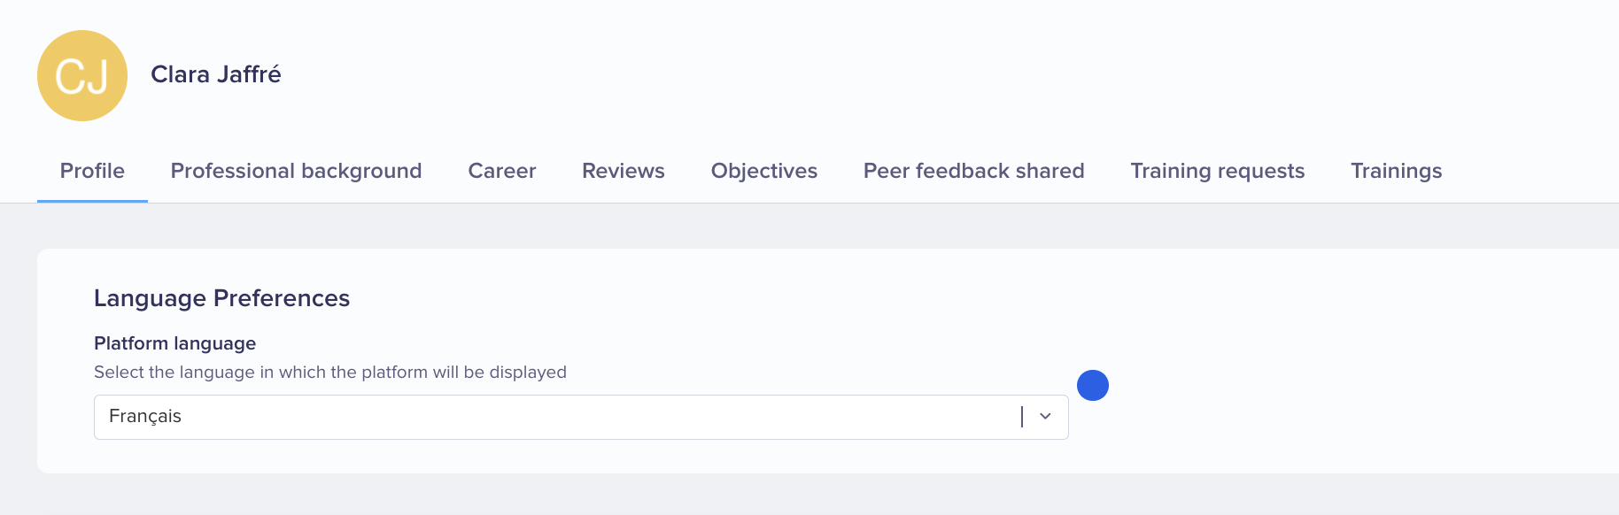Screen dimensions: 1619x515
Task: Click the blue underline beneath the Profile tab
Action: pos(92,201)
